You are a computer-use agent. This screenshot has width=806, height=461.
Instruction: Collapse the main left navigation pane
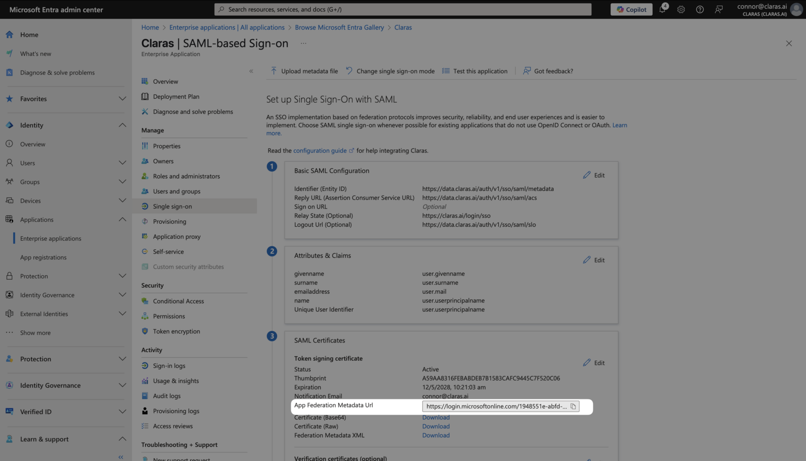pyautogui.click(x=121, y=457)
